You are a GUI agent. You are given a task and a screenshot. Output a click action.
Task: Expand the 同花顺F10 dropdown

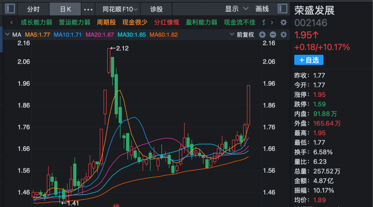pos(121,9)
